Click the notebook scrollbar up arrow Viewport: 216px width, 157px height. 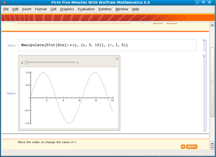pos(212,25)
